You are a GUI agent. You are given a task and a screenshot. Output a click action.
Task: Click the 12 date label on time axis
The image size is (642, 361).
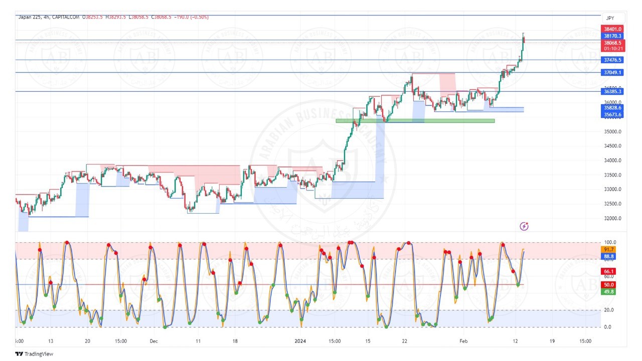(515, 341)
